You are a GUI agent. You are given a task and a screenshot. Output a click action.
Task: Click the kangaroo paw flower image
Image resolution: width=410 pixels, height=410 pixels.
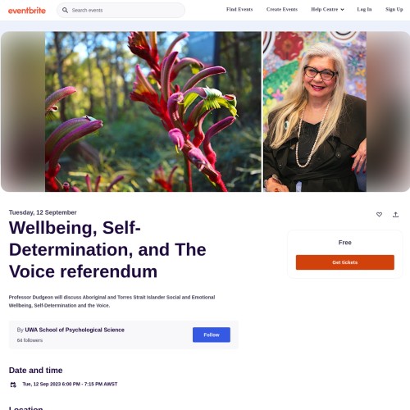[x=153, y=112]
